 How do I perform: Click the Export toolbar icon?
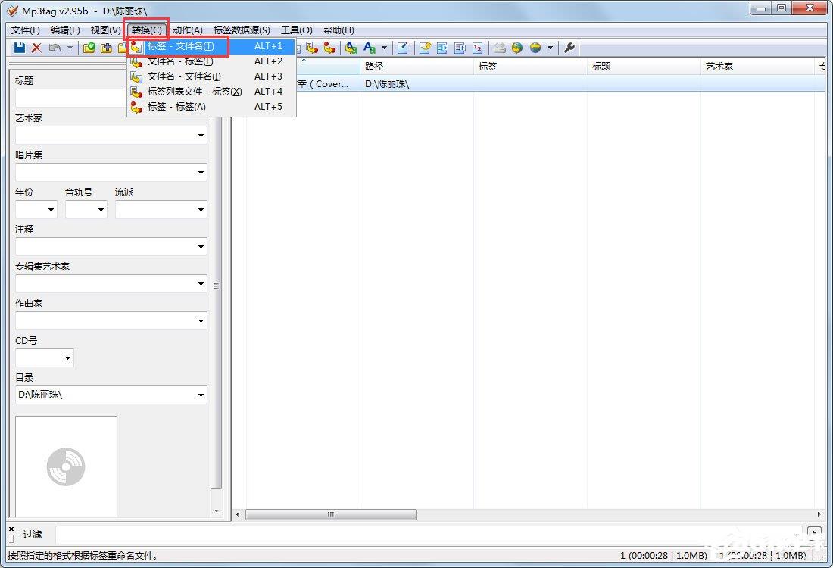[425, 48]
